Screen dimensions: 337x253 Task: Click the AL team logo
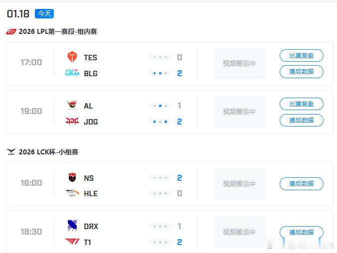pyautogui.click(x=72, y=106)
